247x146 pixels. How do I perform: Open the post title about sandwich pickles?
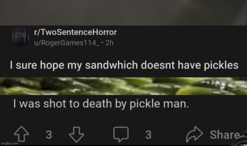click(x=124, y=65)
